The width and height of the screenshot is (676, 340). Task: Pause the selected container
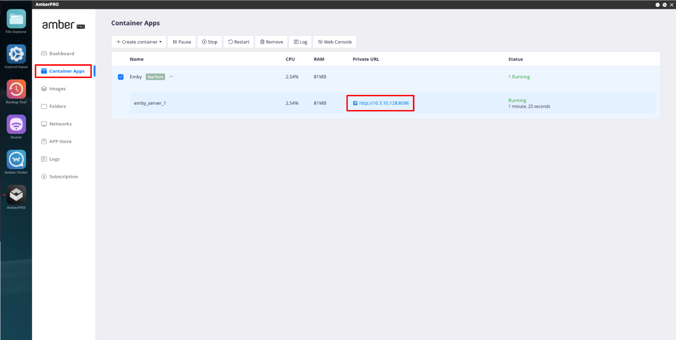(182, 42)
